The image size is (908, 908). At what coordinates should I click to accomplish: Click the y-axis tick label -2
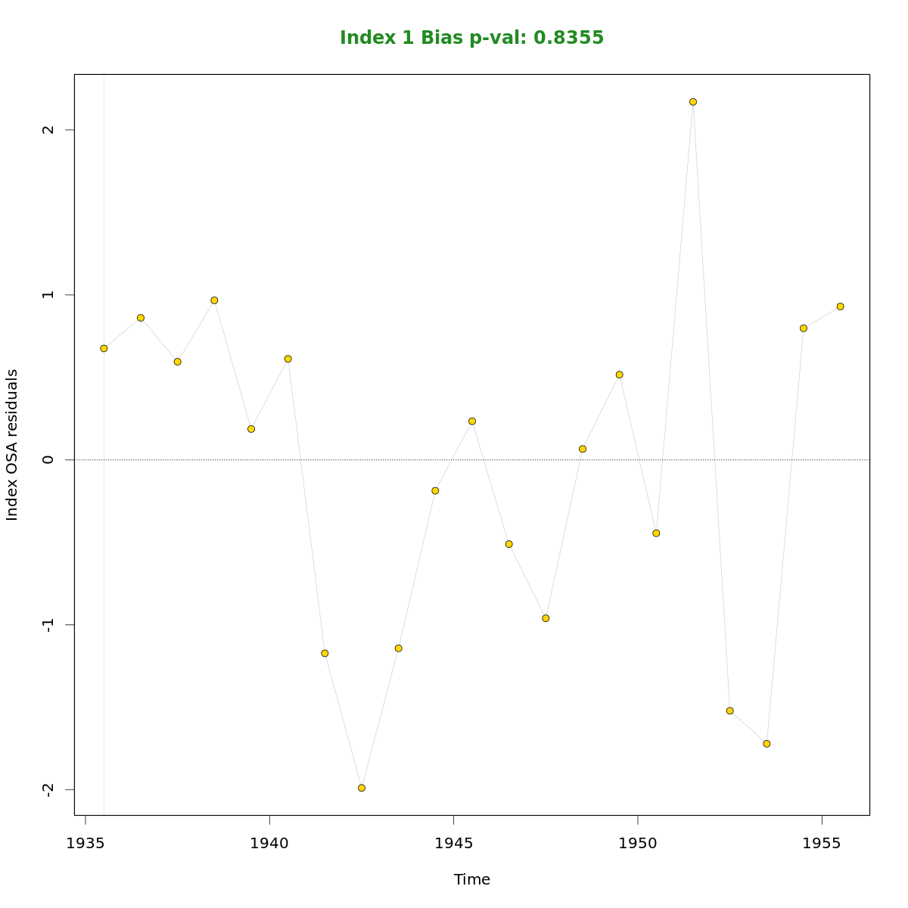(49, 789)
